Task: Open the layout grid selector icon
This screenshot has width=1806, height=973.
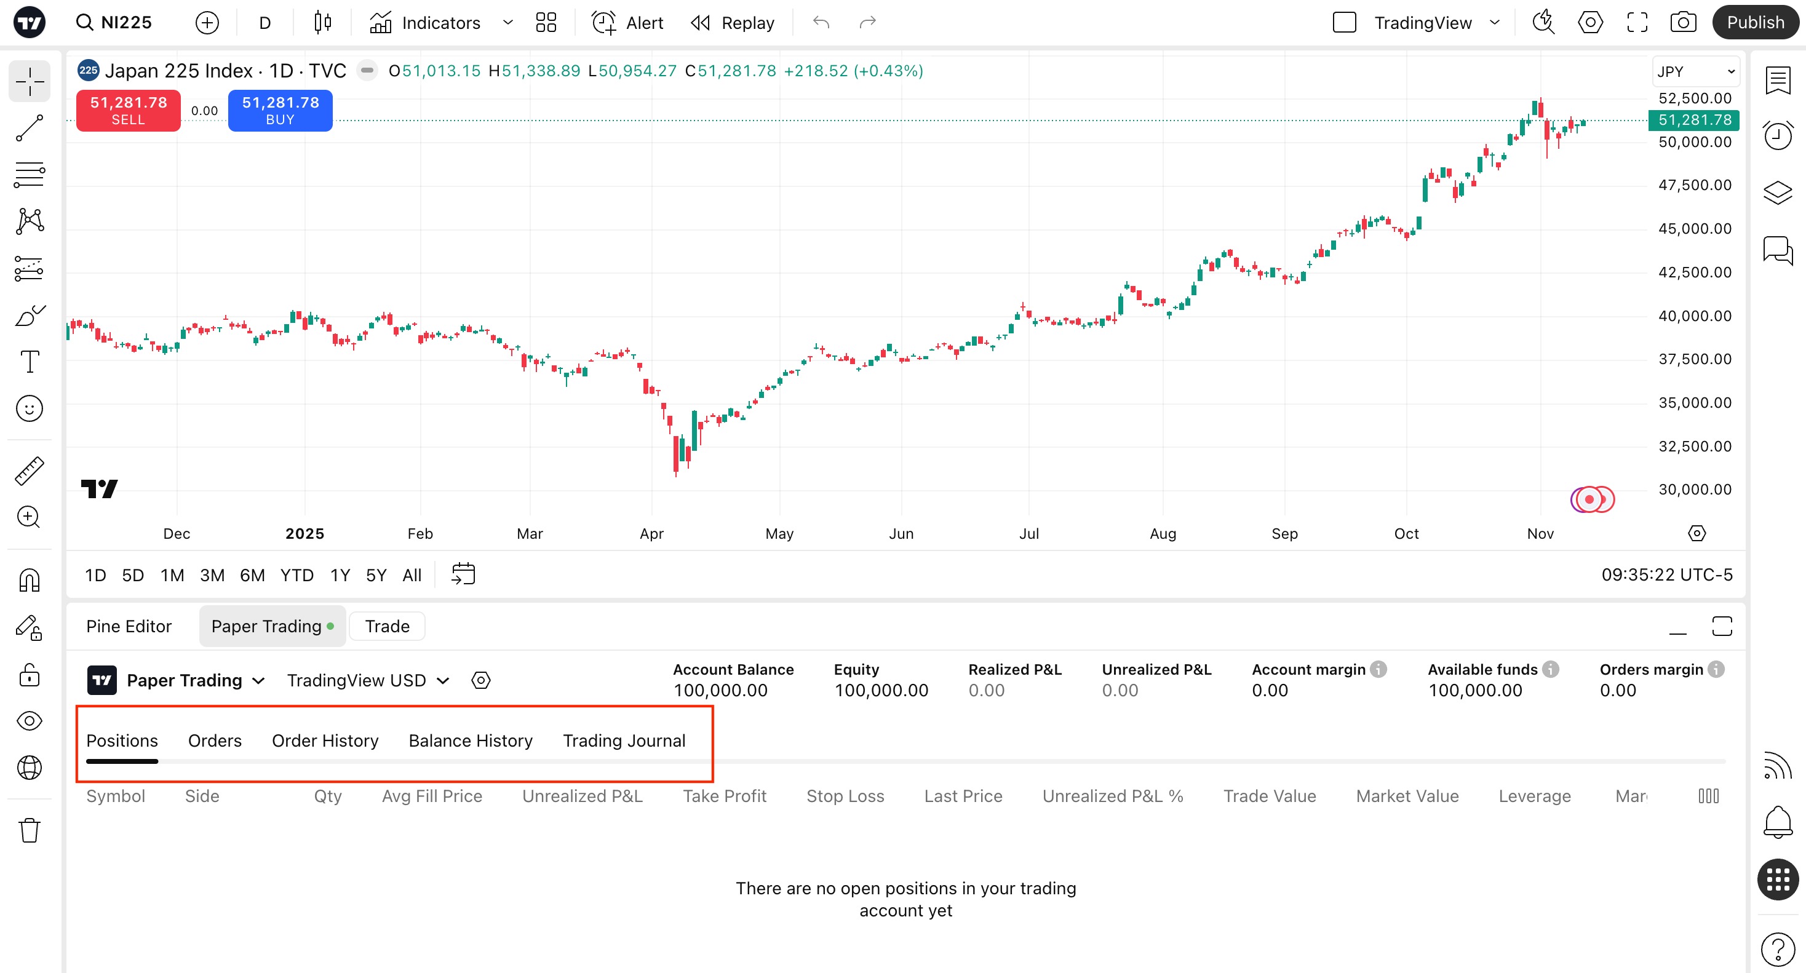Action: tap(546, 22)
